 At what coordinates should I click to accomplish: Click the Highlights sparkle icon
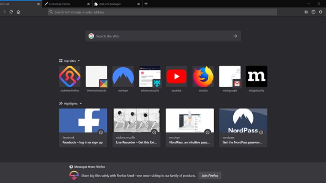click(x=61, y=104)
